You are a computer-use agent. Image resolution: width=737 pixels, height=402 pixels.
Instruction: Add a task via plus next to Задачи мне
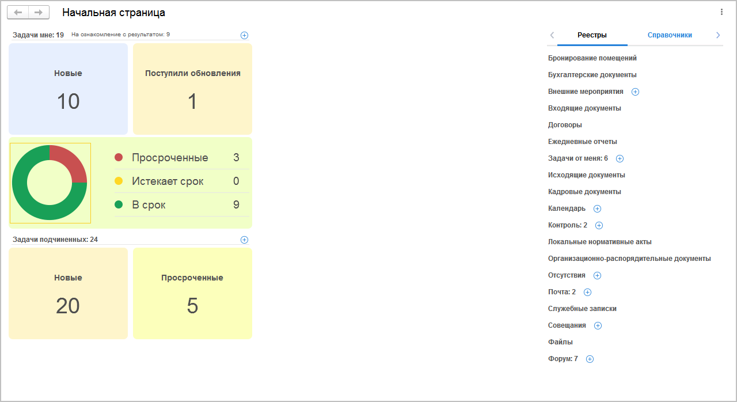point(244,35)
